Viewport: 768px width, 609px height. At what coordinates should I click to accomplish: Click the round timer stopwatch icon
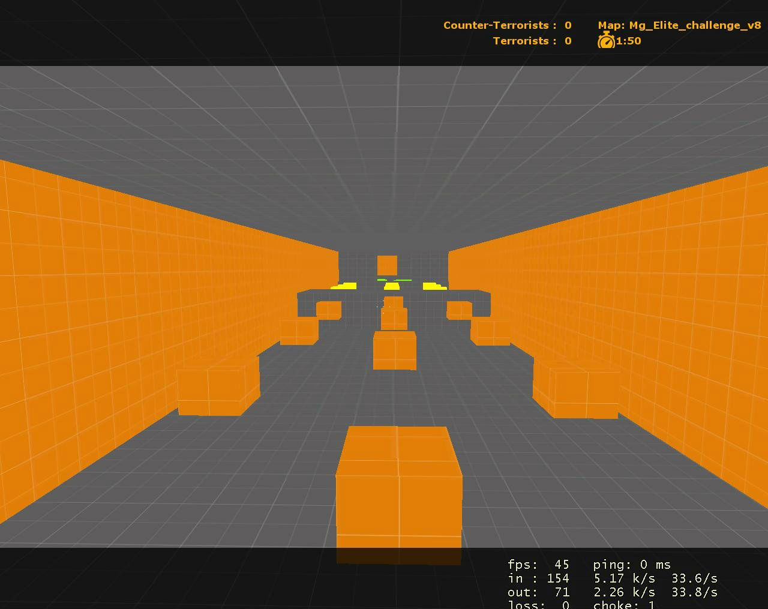pos(606,41)
